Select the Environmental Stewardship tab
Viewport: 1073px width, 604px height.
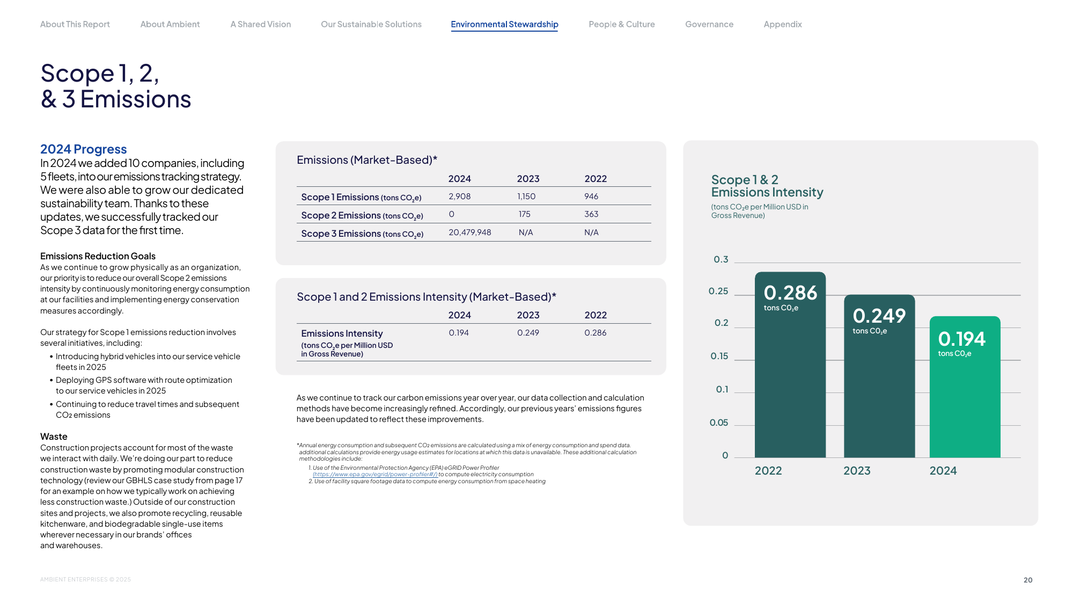click(504, 24)
